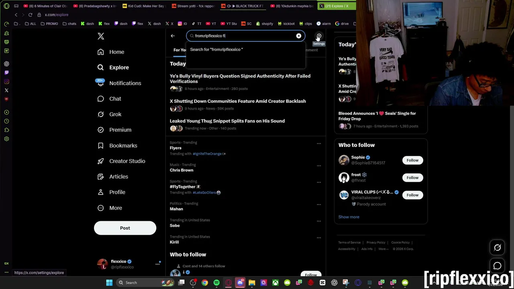Open Explore in the X sidebar
Screen dimensions: 514x289
point(113,67)
